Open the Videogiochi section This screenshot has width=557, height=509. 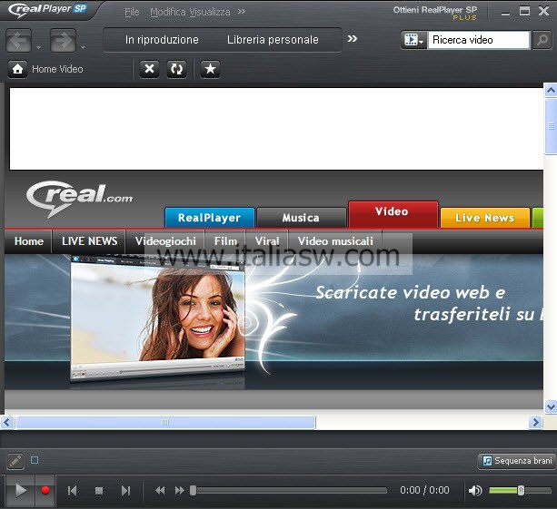click(165, 241)
